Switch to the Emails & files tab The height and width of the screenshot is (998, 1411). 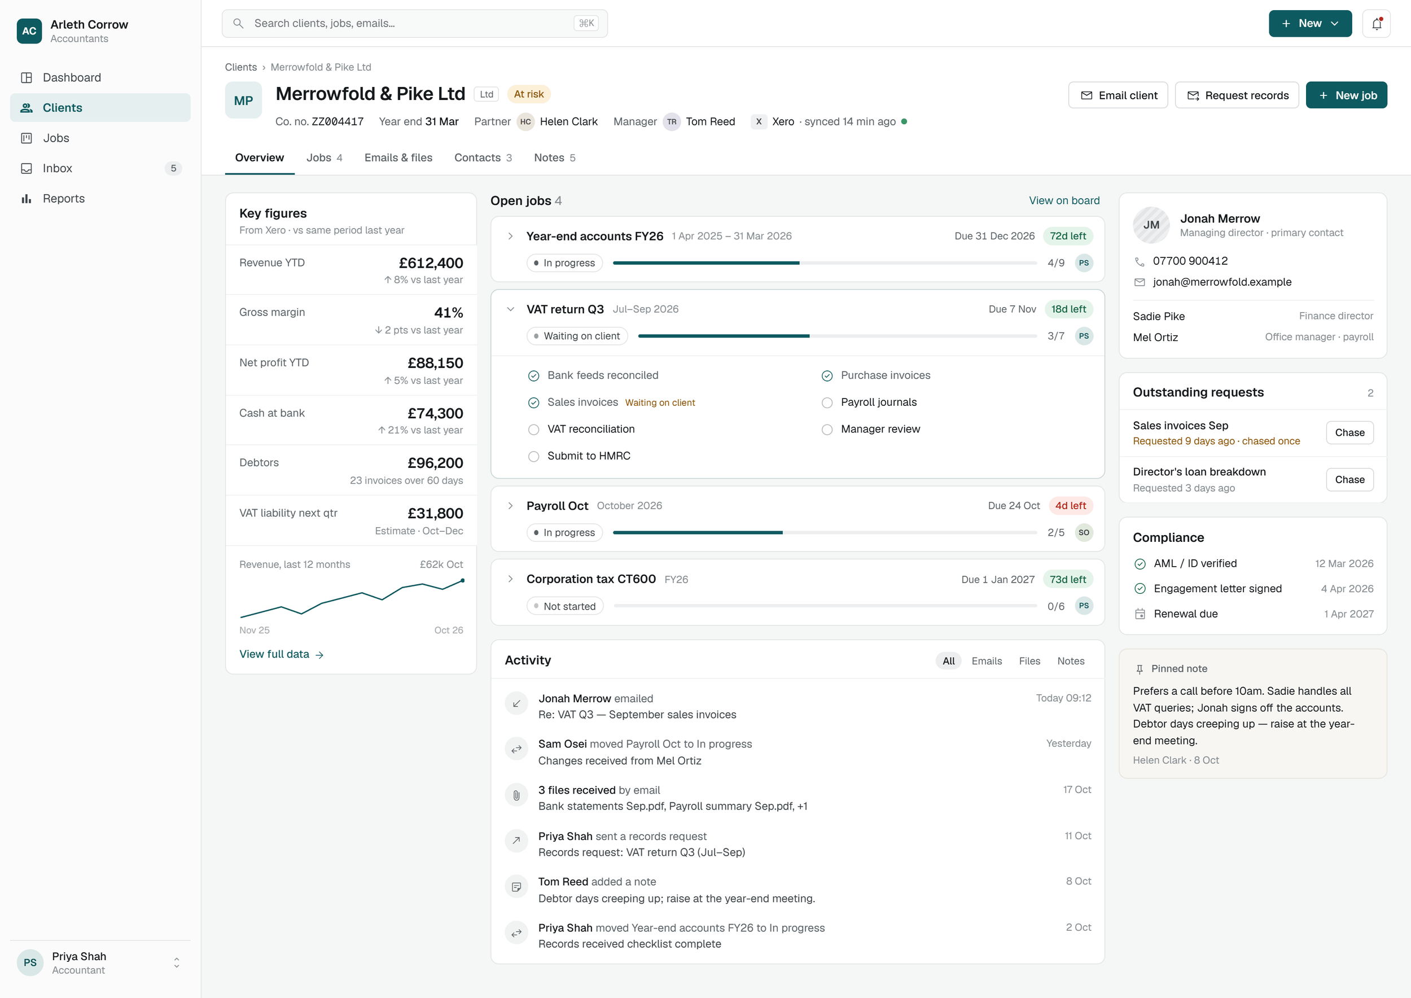point(398,158)
